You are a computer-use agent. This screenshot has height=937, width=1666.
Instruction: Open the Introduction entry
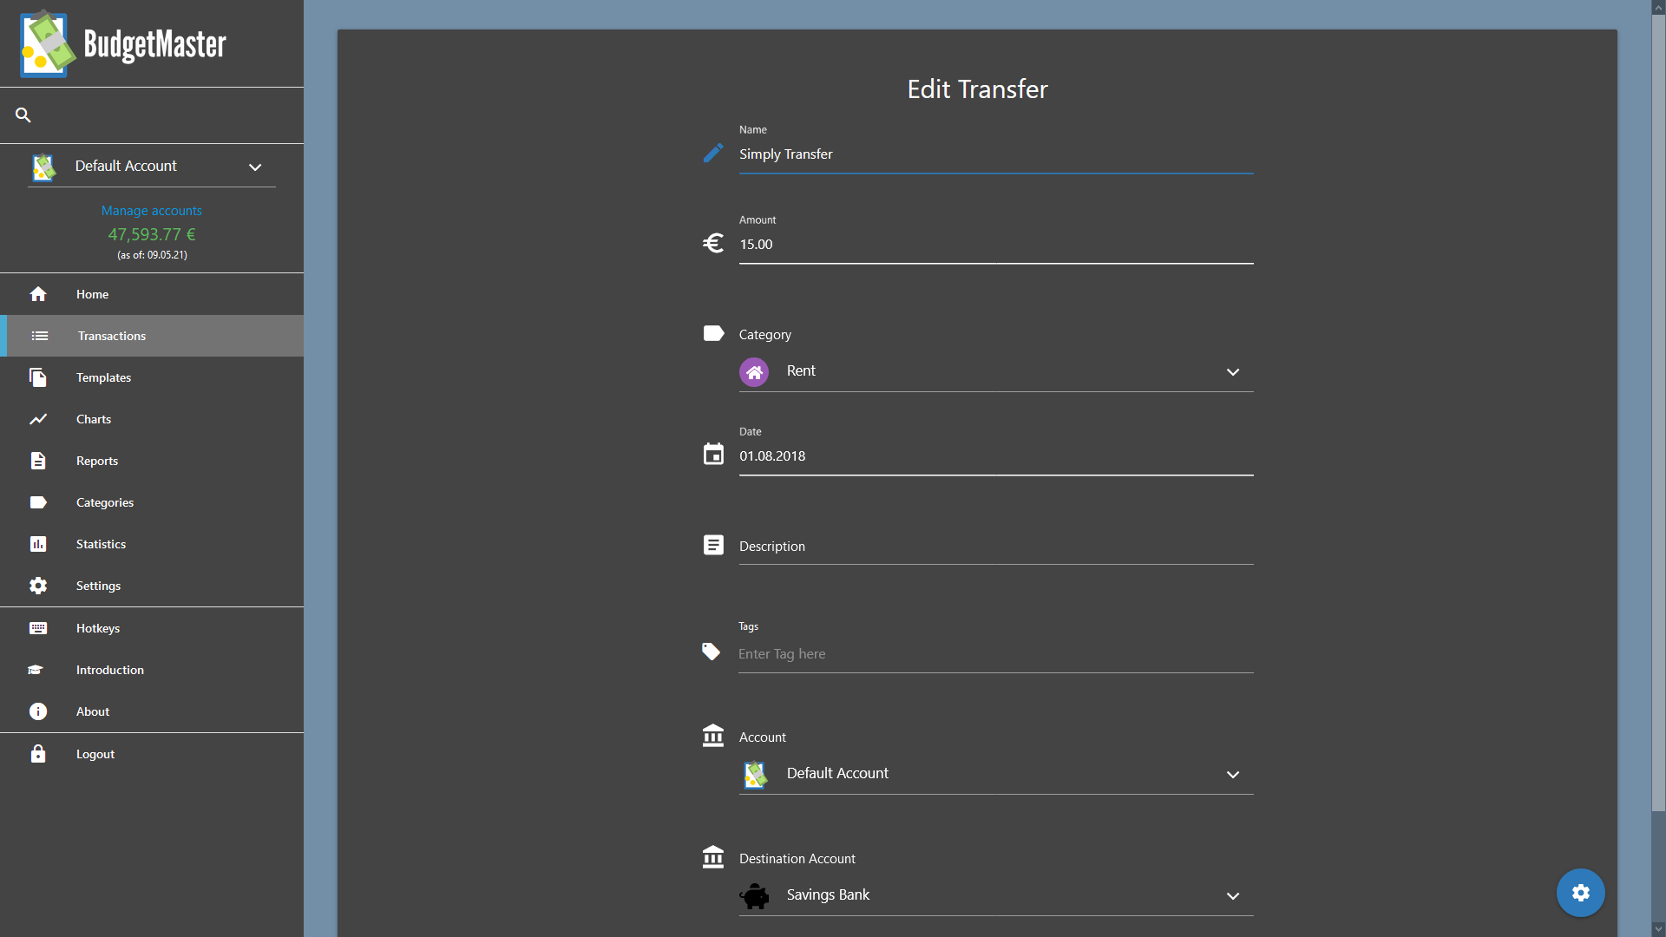[x=152, y=670]
